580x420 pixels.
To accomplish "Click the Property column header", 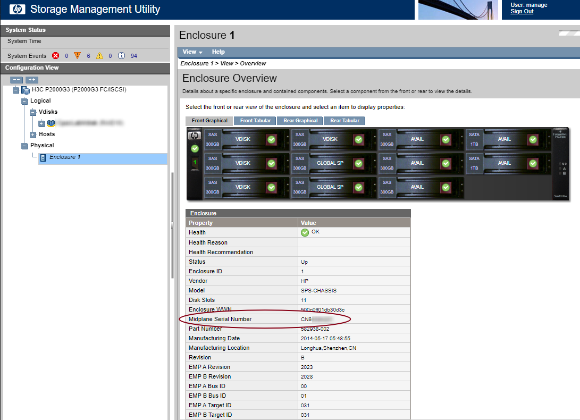I will coord(242,223).
